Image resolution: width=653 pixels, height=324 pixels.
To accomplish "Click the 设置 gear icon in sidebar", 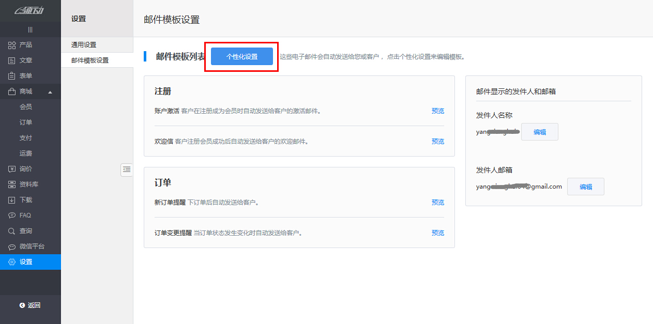I will tap(11, 262).
